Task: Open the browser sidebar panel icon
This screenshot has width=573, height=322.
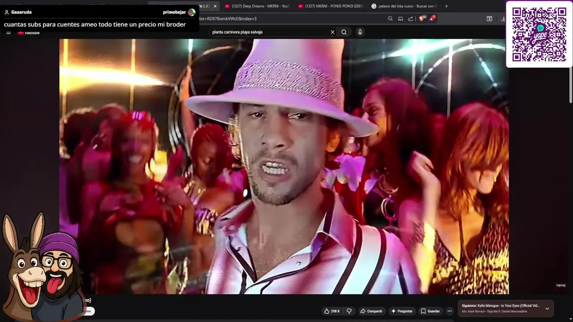Action: pyautogui.click(x=489, y=19)
